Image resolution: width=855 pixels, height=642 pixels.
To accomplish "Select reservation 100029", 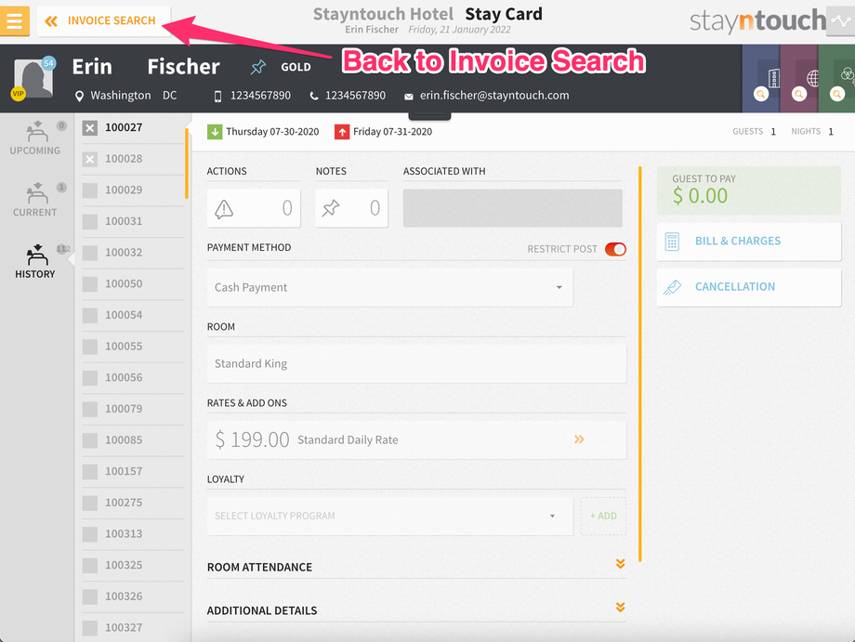I will coord(133,190).
